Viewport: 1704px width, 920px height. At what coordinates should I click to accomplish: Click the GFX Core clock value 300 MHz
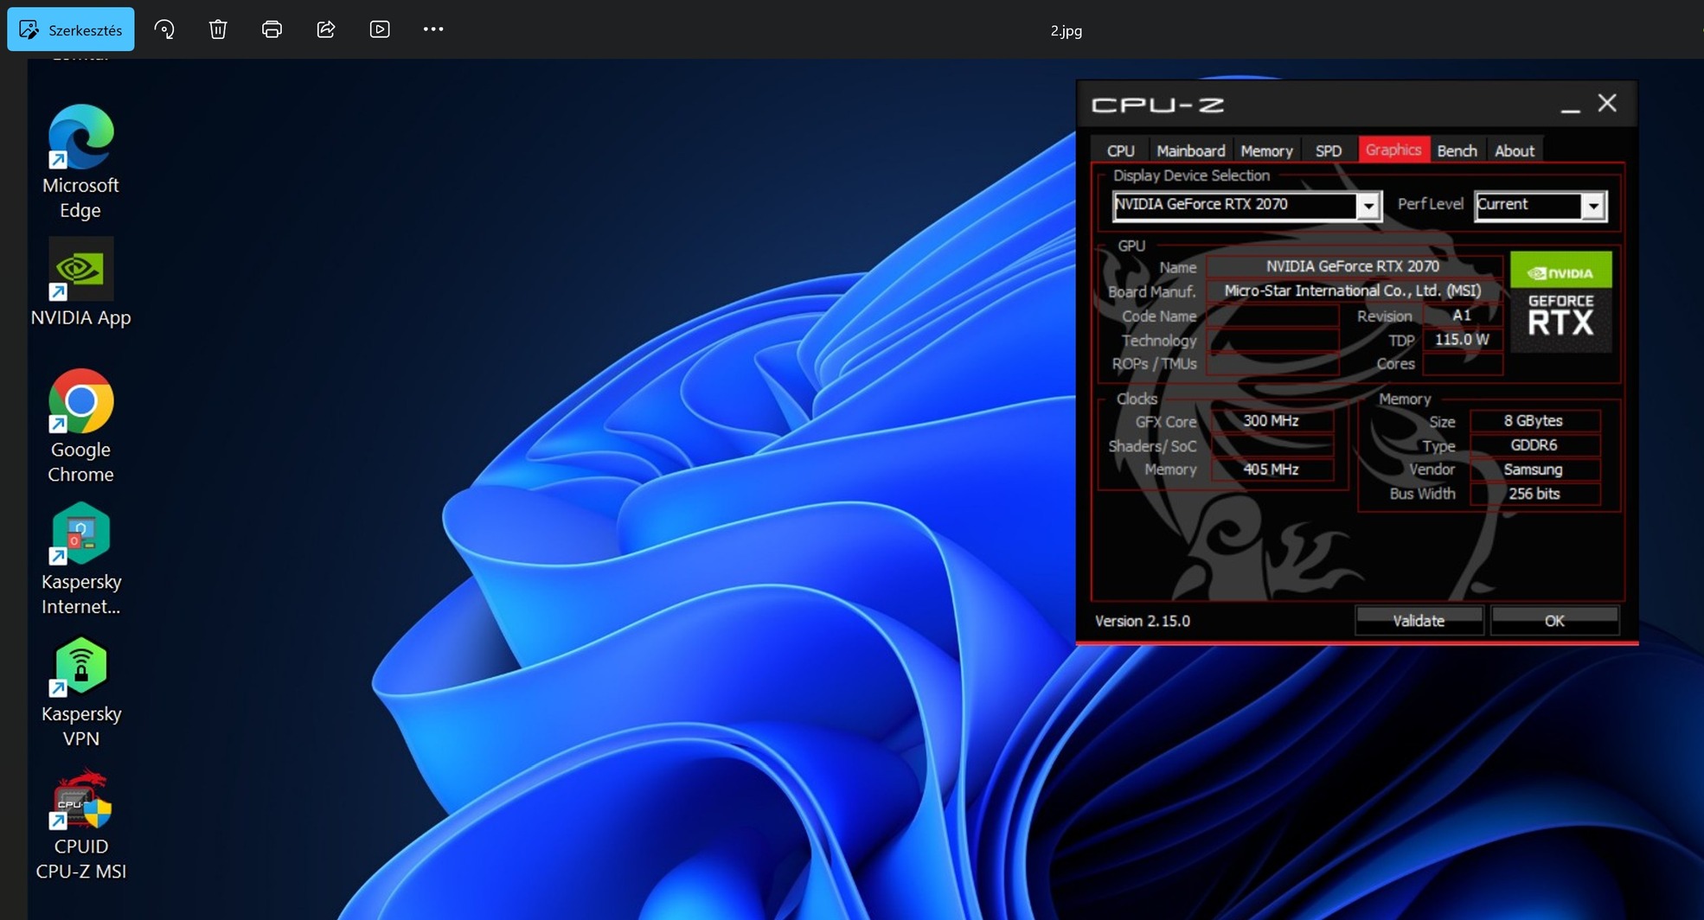point(1271,421)
